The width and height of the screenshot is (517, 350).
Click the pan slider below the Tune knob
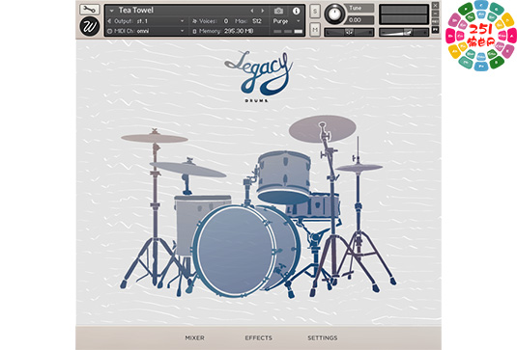[349, 32]
